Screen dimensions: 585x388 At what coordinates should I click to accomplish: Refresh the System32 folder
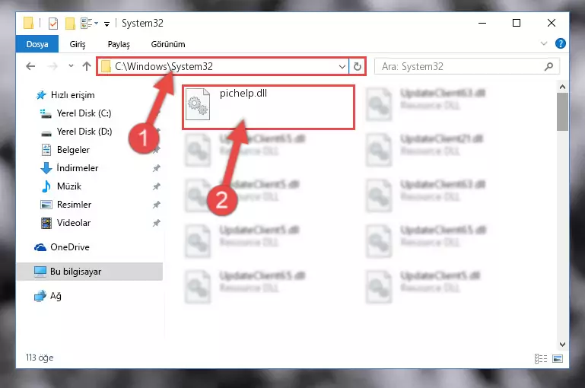point(357,67)
